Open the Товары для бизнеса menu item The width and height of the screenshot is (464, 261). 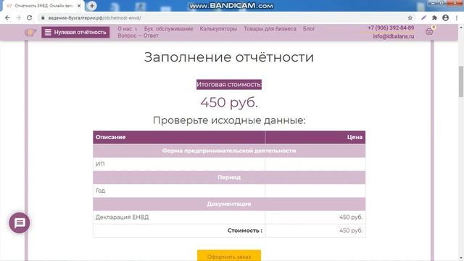click(x=270, y=29)
